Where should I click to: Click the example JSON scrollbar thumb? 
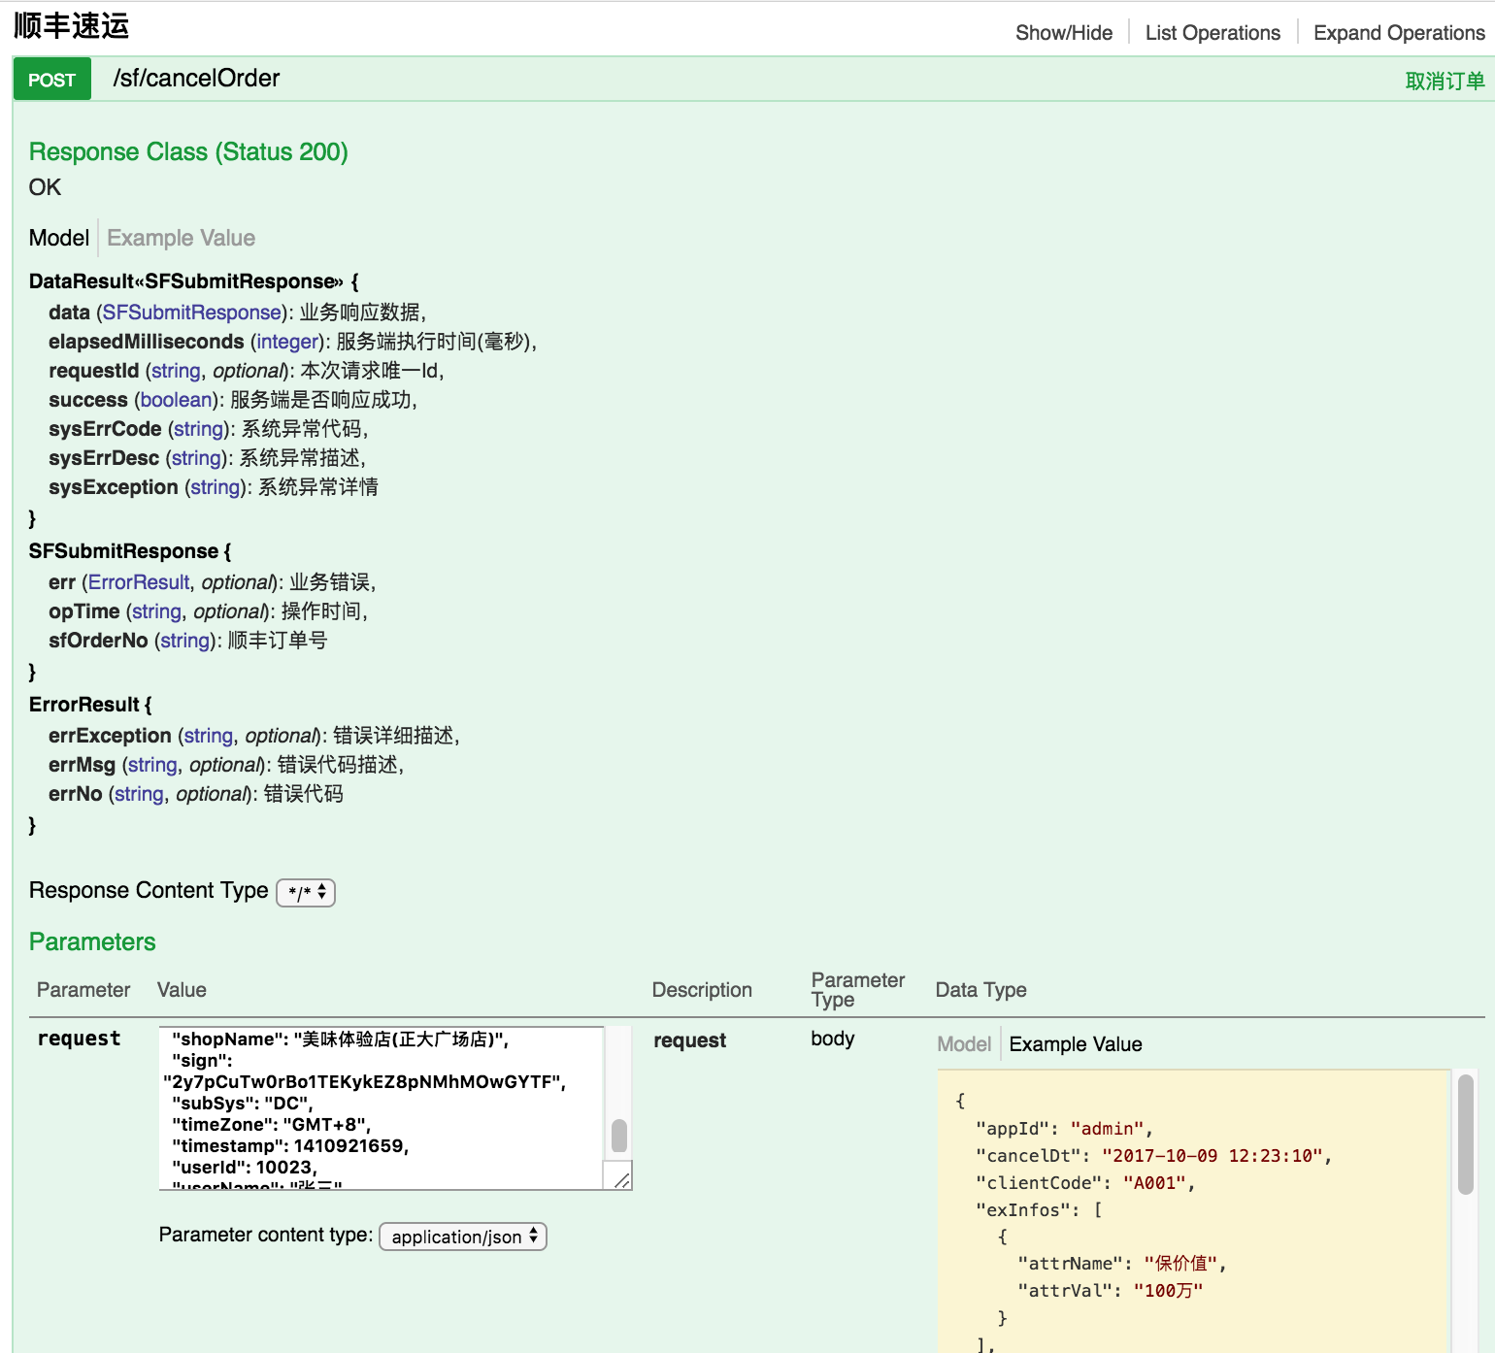[1466, 1135]
